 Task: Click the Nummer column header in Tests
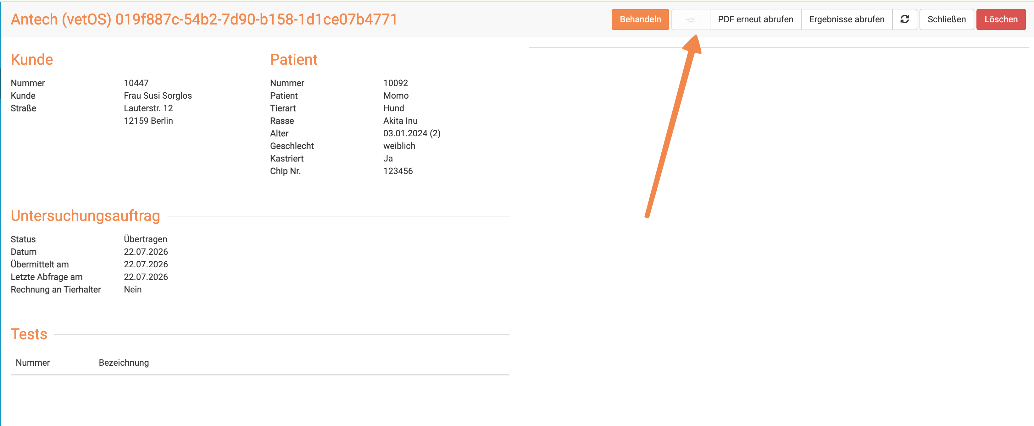coord(32,363)
